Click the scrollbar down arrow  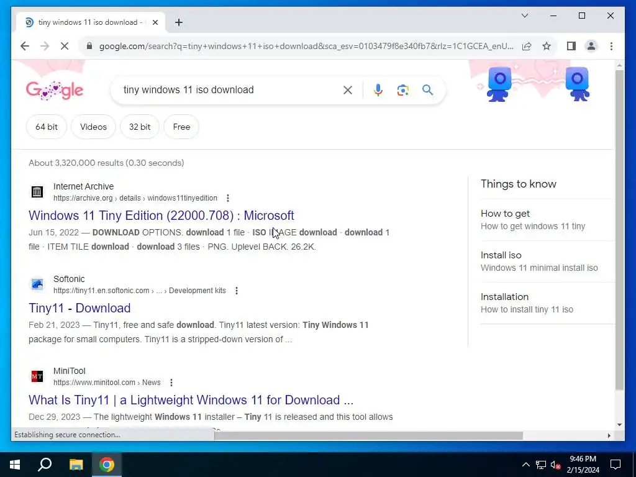[x=619, y=425]
